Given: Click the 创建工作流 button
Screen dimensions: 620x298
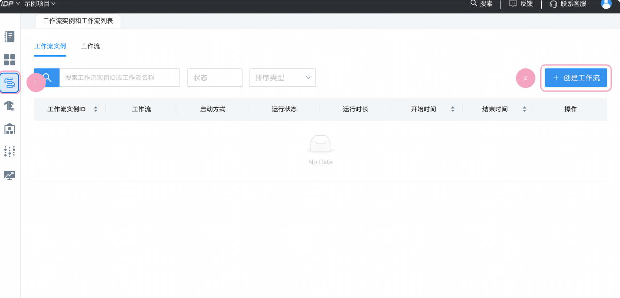Looking at the screenshot, I should click(x=575, y=78).
